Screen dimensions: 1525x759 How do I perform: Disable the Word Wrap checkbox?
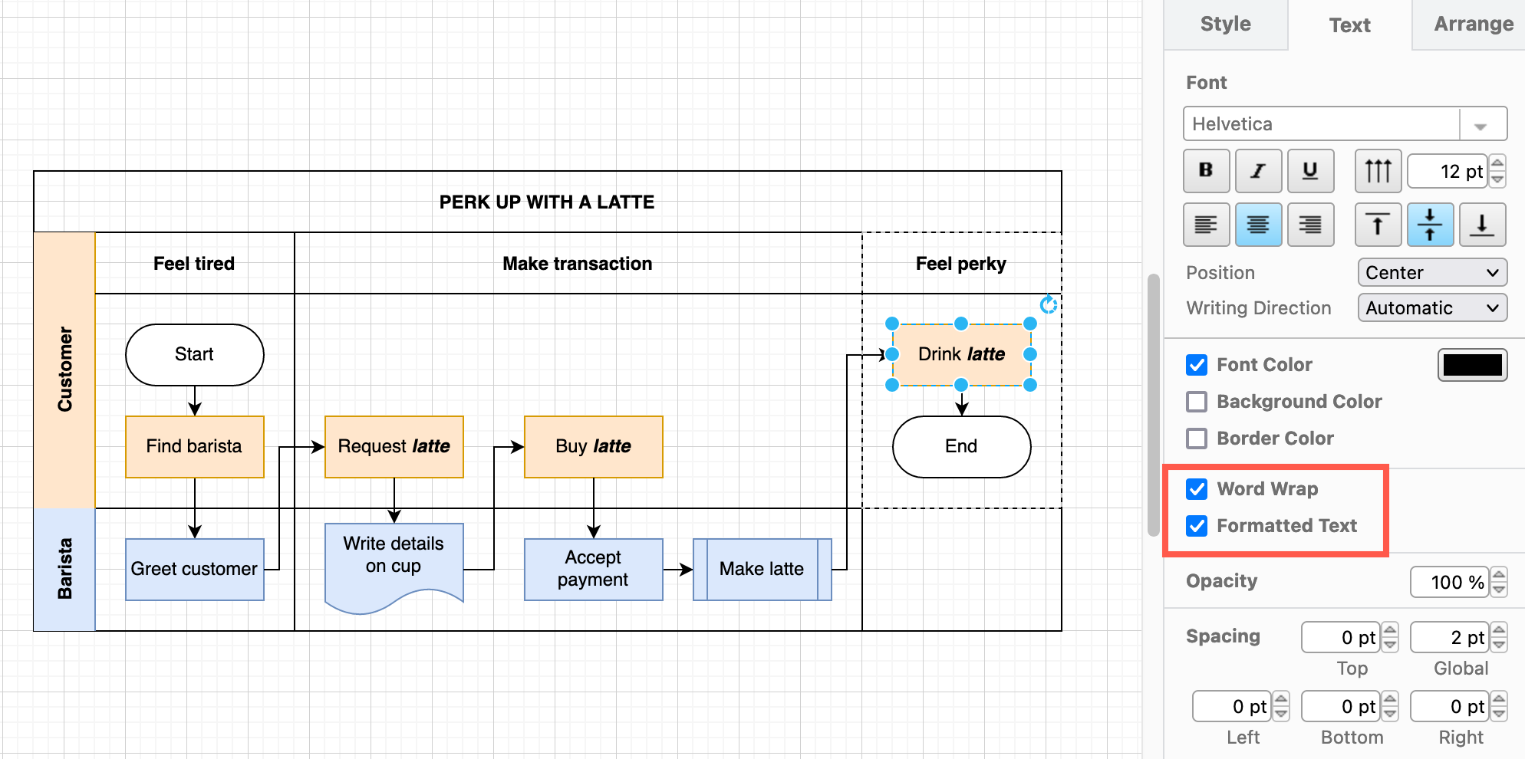coord(1197,489)
